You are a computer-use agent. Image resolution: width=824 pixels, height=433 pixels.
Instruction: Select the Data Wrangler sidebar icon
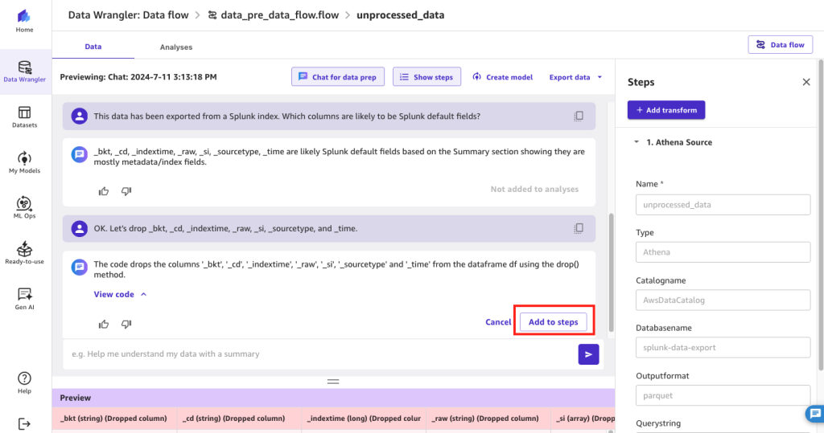click(25, 72)
